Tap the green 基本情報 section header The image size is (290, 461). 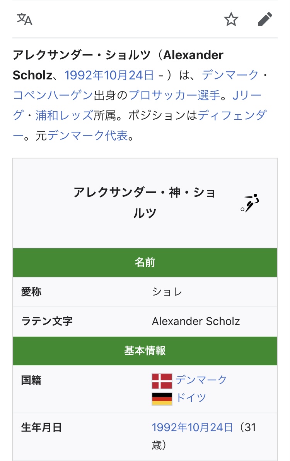pyautogui.click(x=145, y=351)
